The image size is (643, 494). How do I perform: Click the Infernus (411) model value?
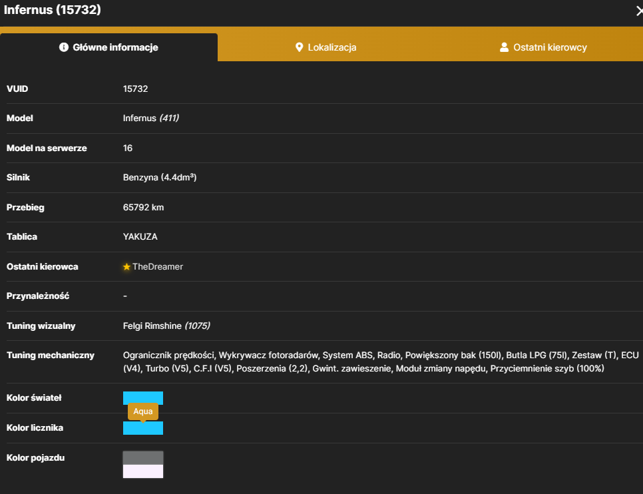point(151,118)
